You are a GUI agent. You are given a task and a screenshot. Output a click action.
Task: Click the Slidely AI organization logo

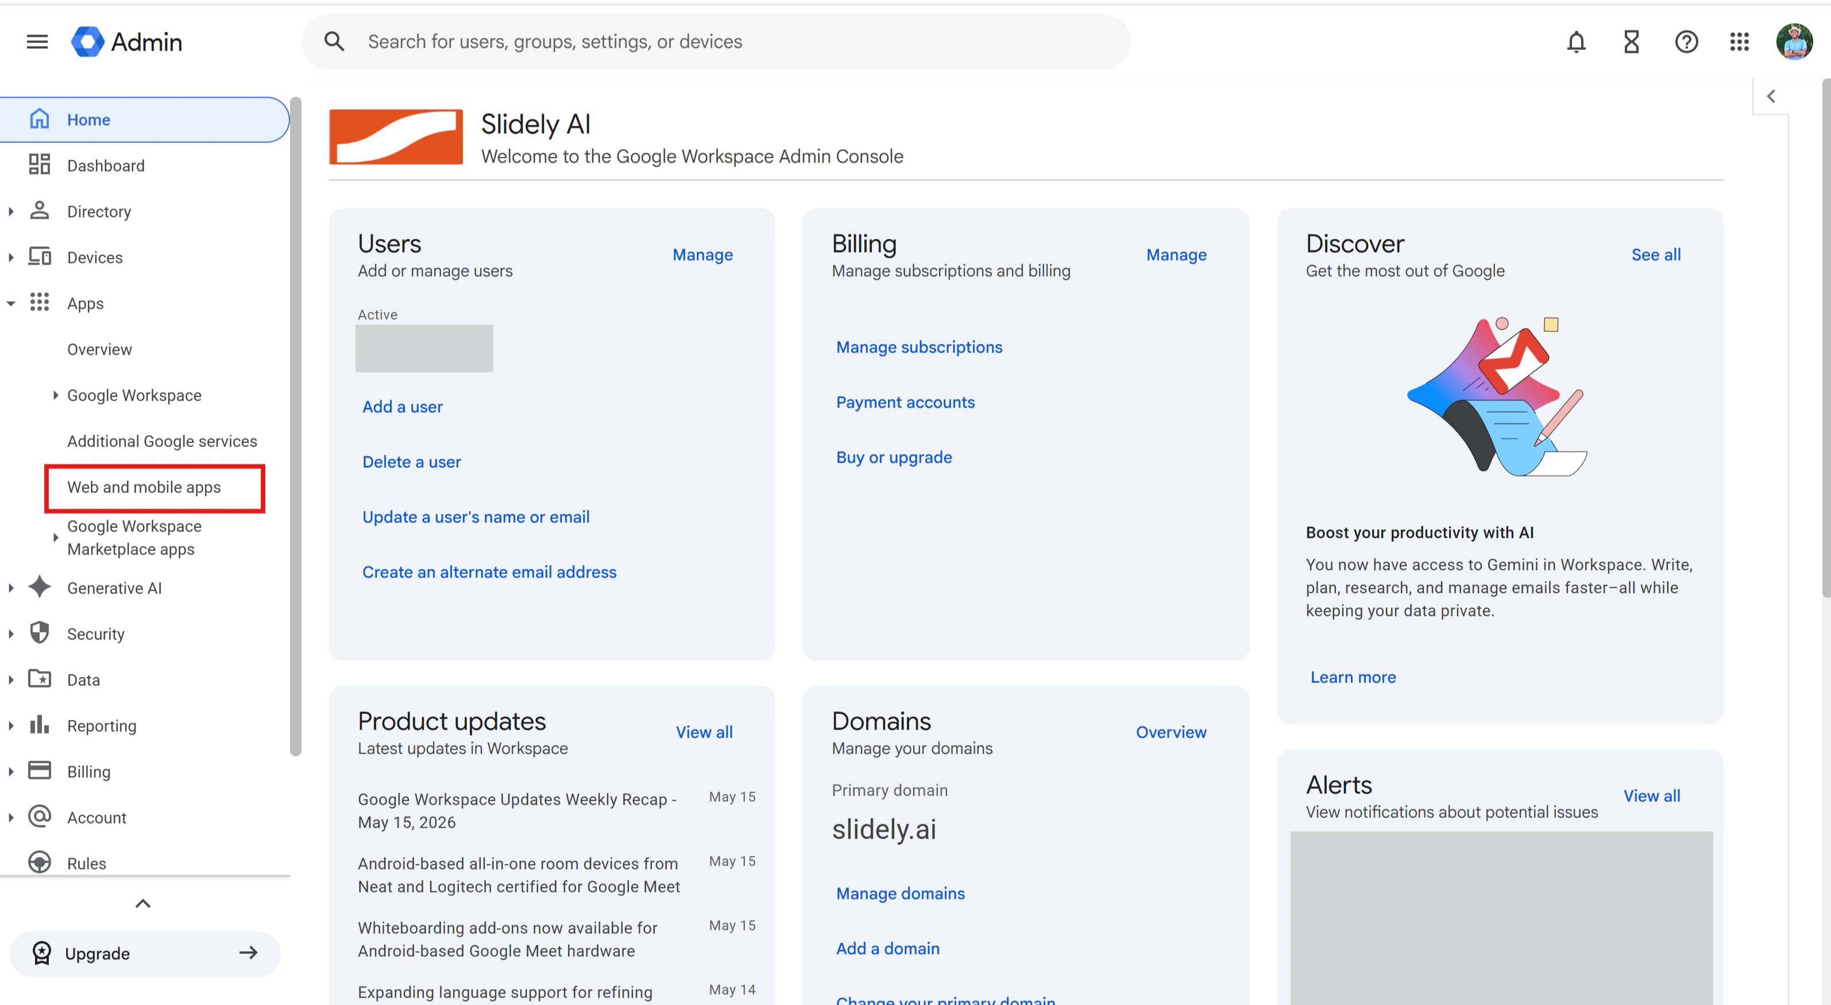pyautogui.click(x=396, y=137)
